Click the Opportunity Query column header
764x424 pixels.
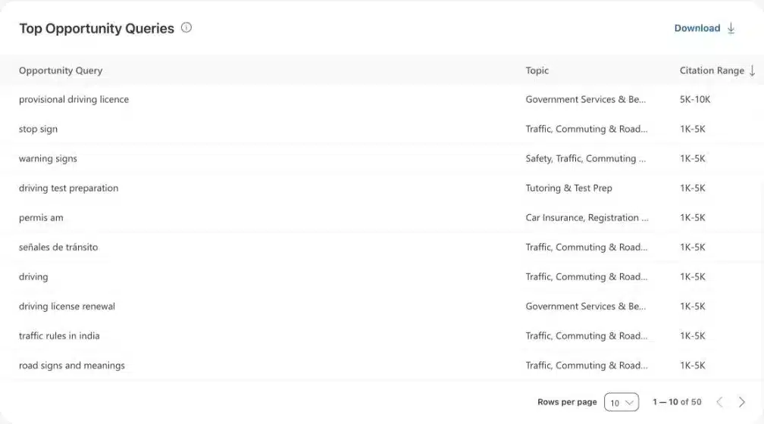[x=61, y=70]
